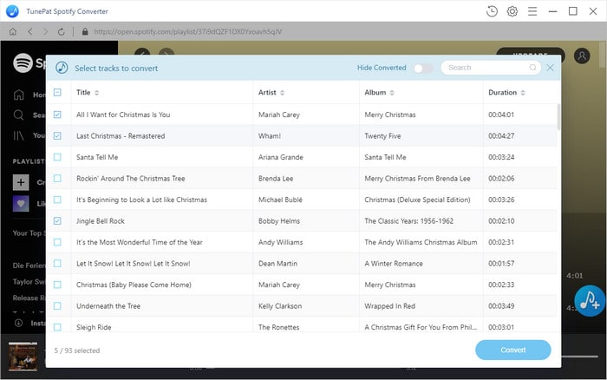Click the Install App download icon
Image resolution: width=607 pixels, height=380 pixels.
(x=18, y=323)
